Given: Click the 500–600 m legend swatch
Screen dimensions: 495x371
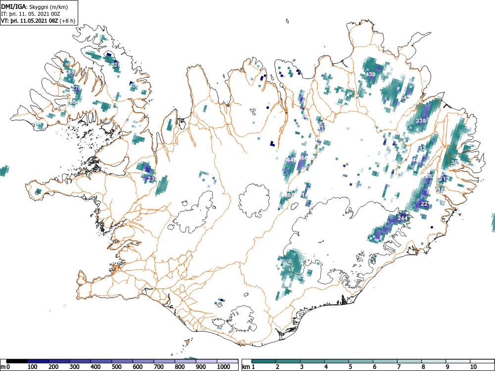Looking at the screenshot, I should (x=122, y=361).
